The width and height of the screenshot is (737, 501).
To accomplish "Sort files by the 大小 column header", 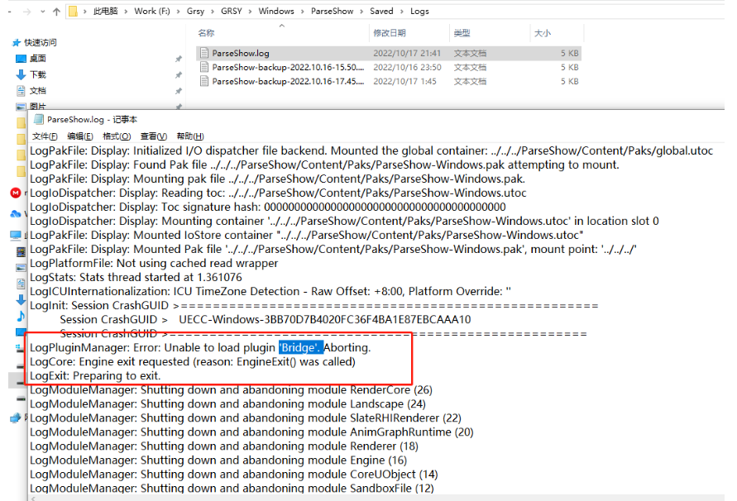I will (x=543, y=33).
